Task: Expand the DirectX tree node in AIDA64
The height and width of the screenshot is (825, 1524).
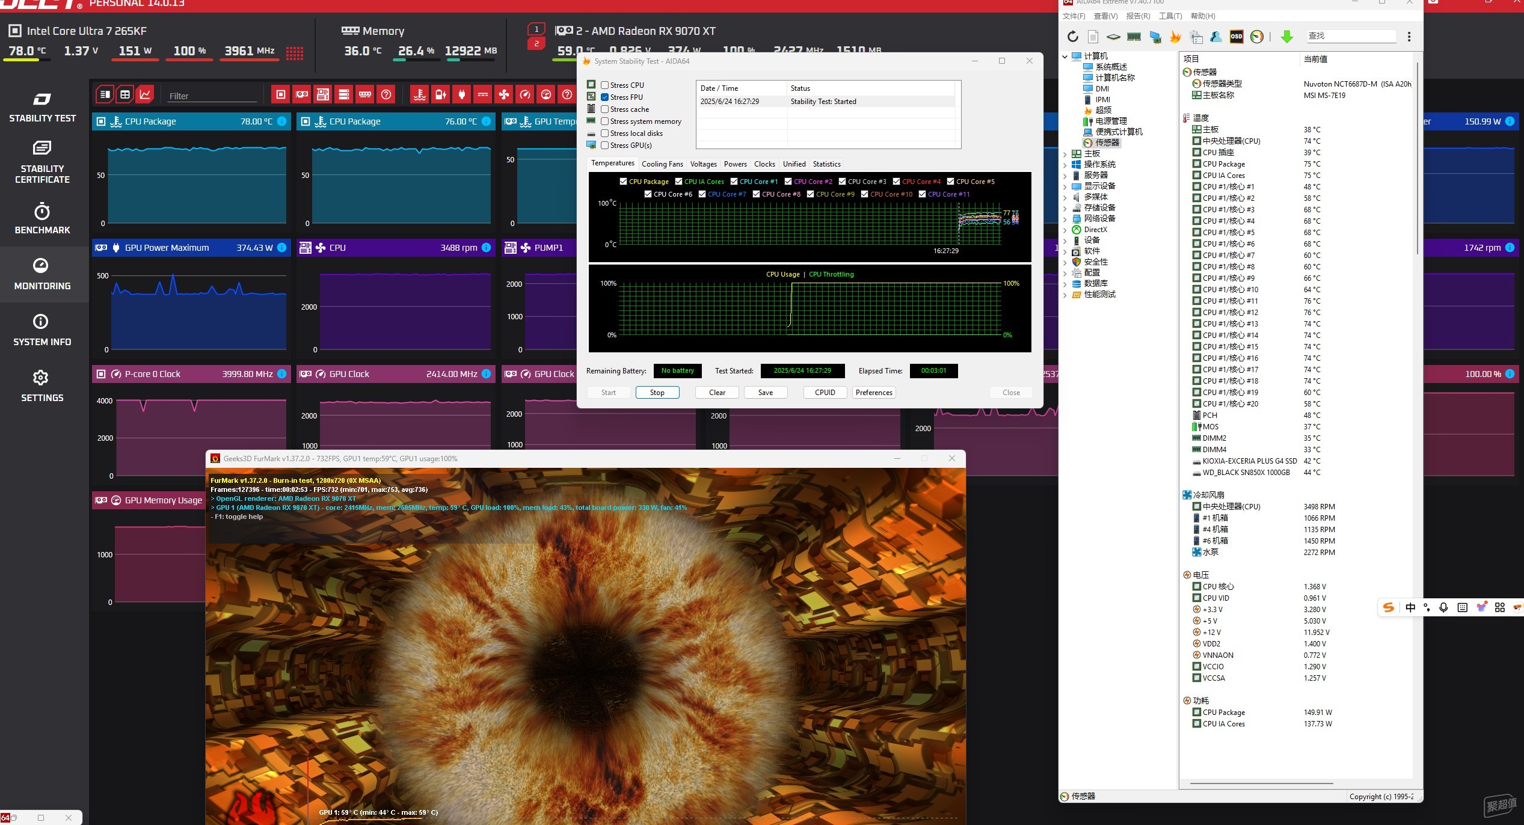Action: [1065, 230]
